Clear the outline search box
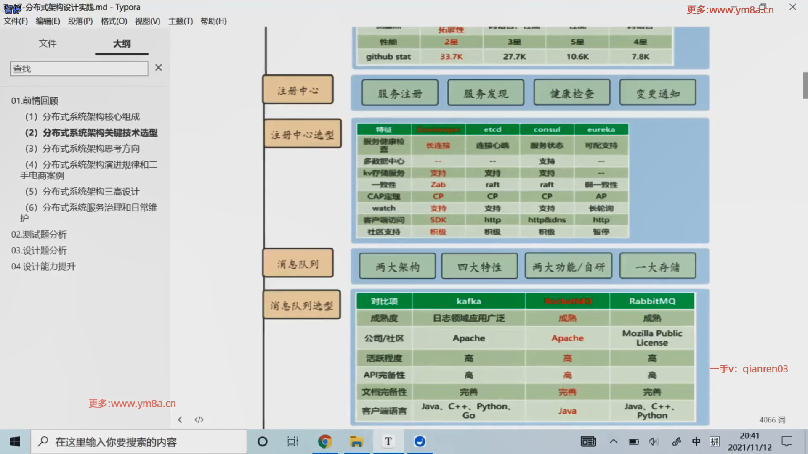This screenshot has width=808, height=454. tap(158, 67)
